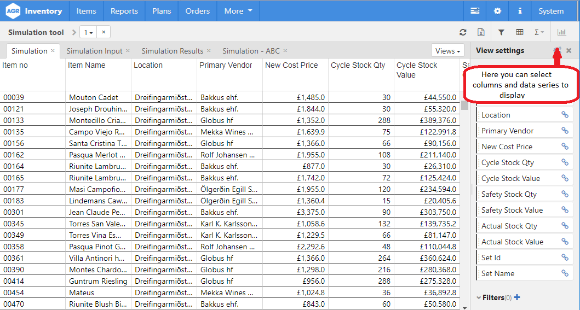580x310 pixels.
Task: Click the refresh data icon
Action: [463, 32]
